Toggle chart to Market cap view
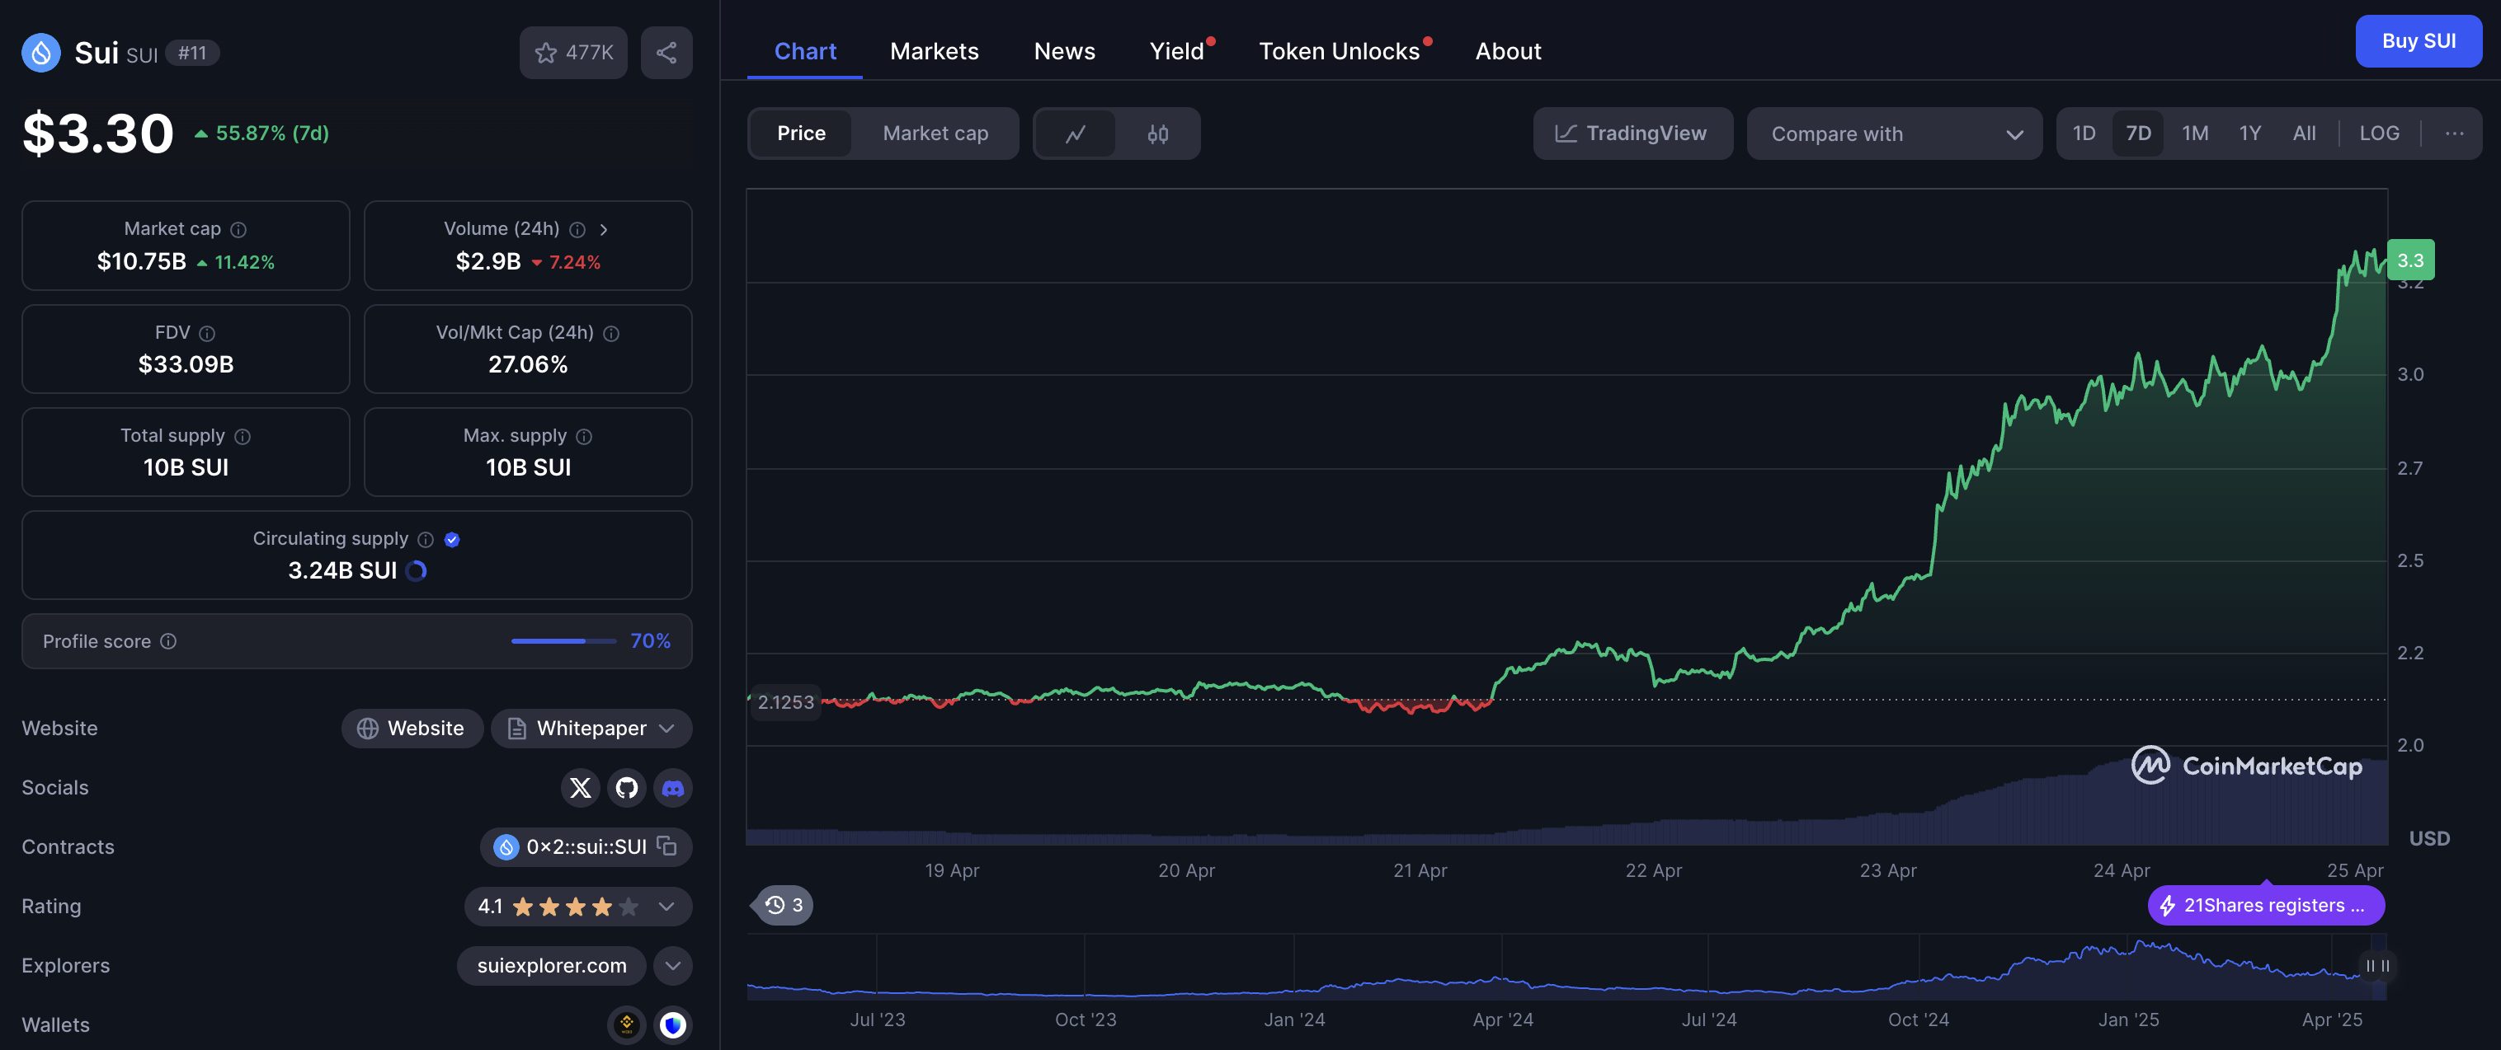 click(x=935, y=134)
